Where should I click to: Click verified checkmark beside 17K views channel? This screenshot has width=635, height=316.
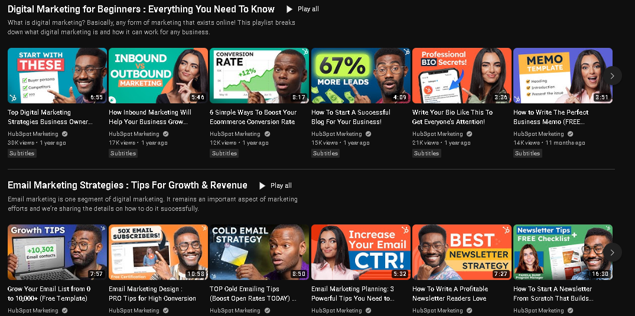click(x=166, y=134)
